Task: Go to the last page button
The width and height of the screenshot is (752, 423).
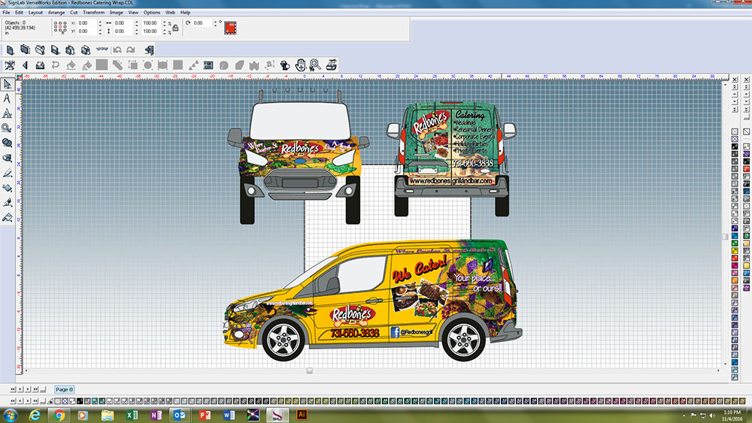Action: point(35,389)
